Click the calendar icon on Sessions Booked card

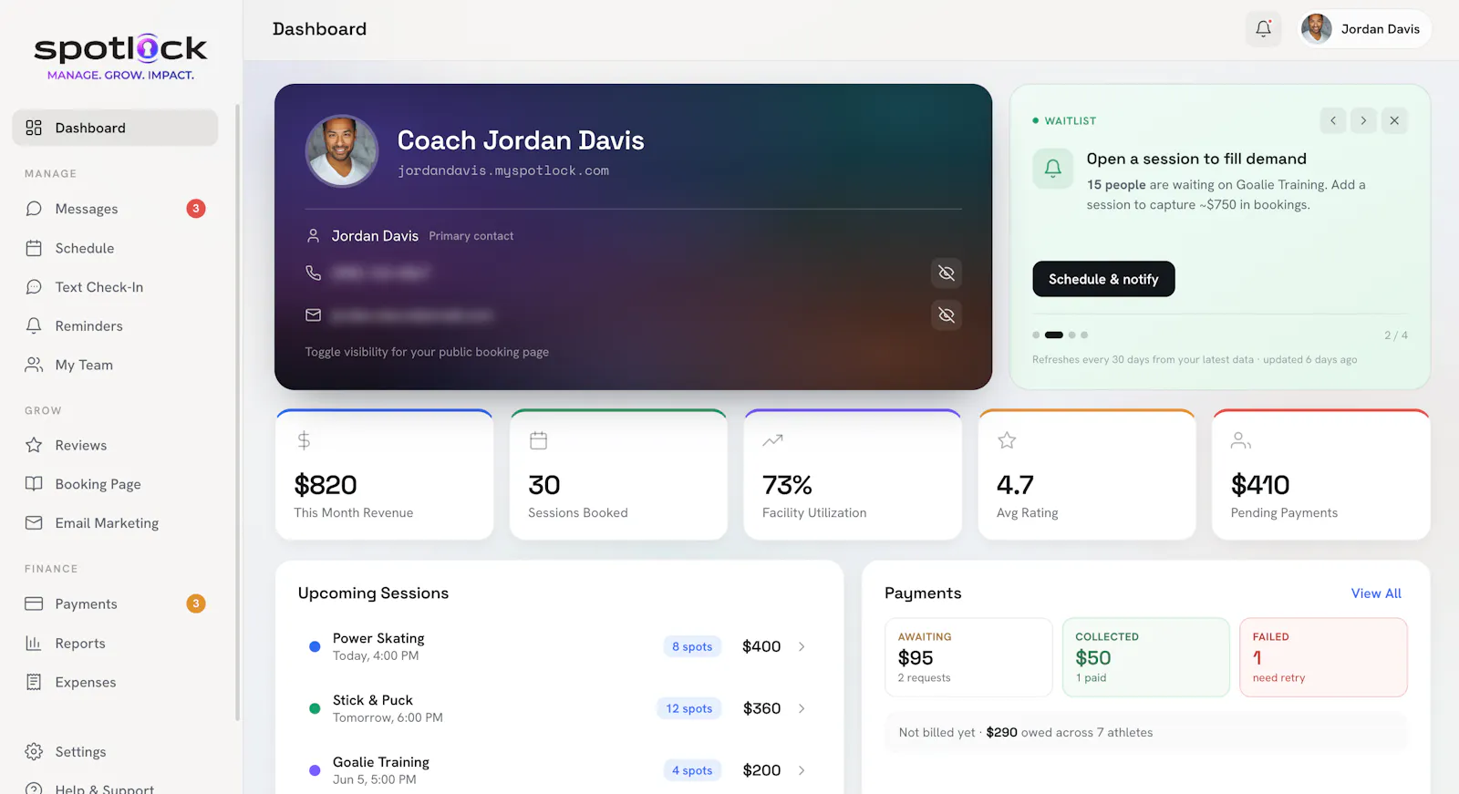pos(539,441)
